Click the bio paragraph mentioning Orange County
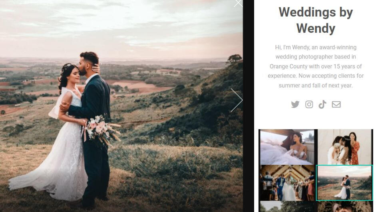Screen dimensions: 376x212 pyautogui.click(x=316, y=66)
